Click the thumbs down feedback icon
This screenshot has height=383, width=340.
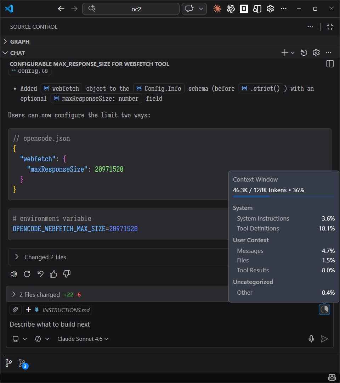(67, 274)
